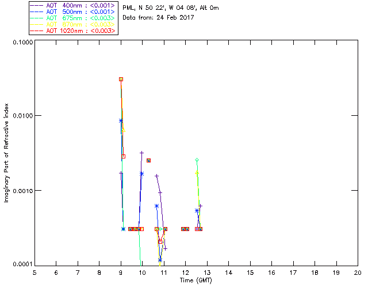Click the x-axis label 'Time (GMT)'
Screen dimensions: 368x295
pyautogui.click(x=195, y=281)
